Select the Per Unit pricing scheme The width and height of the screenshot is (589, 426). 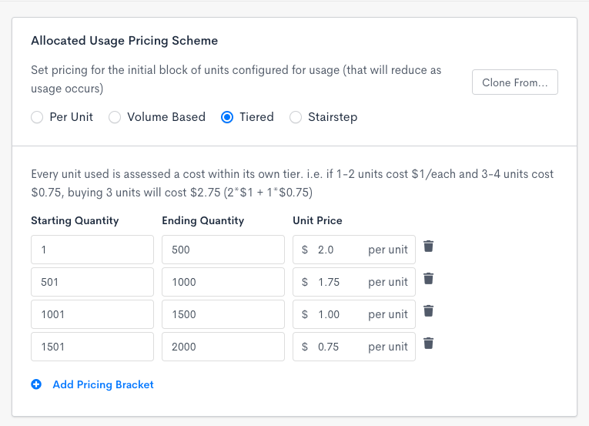point(37,118)
